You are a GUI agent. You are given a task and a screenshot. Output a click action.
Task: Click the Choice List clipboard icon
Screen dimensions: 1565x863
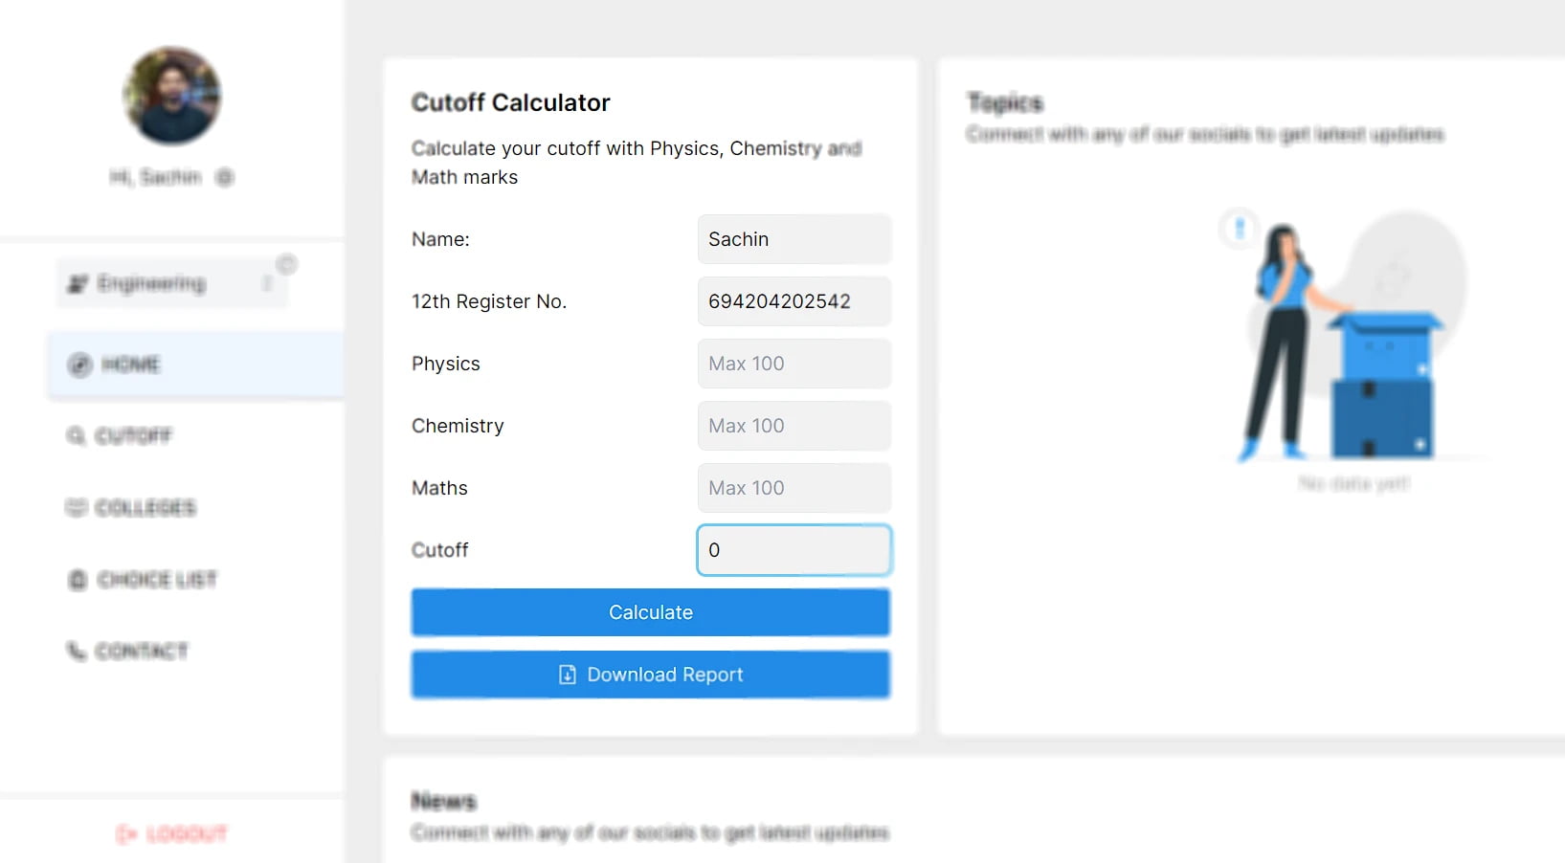pyautogui.click(x=77, y=580)
